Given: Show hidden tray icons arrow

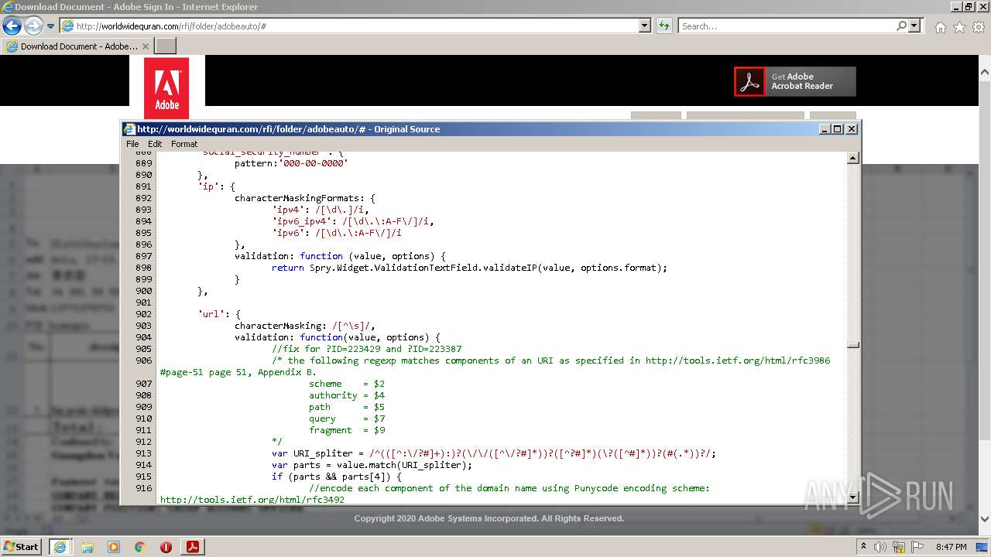Looking at the screenshot, I should coord(863,546).
